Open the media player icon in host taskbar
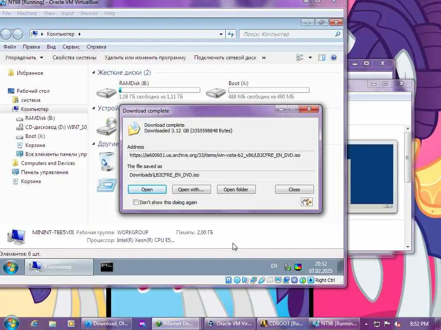 point(71,324)
